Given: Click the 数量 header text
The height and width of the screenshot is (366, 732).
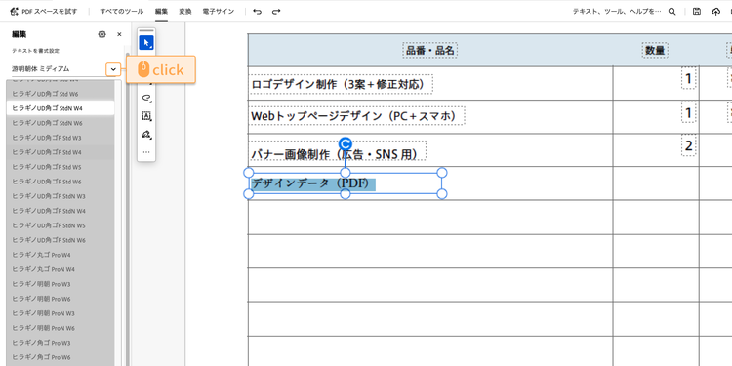Looking at the screenshot, I should click(x=655, y=51).
